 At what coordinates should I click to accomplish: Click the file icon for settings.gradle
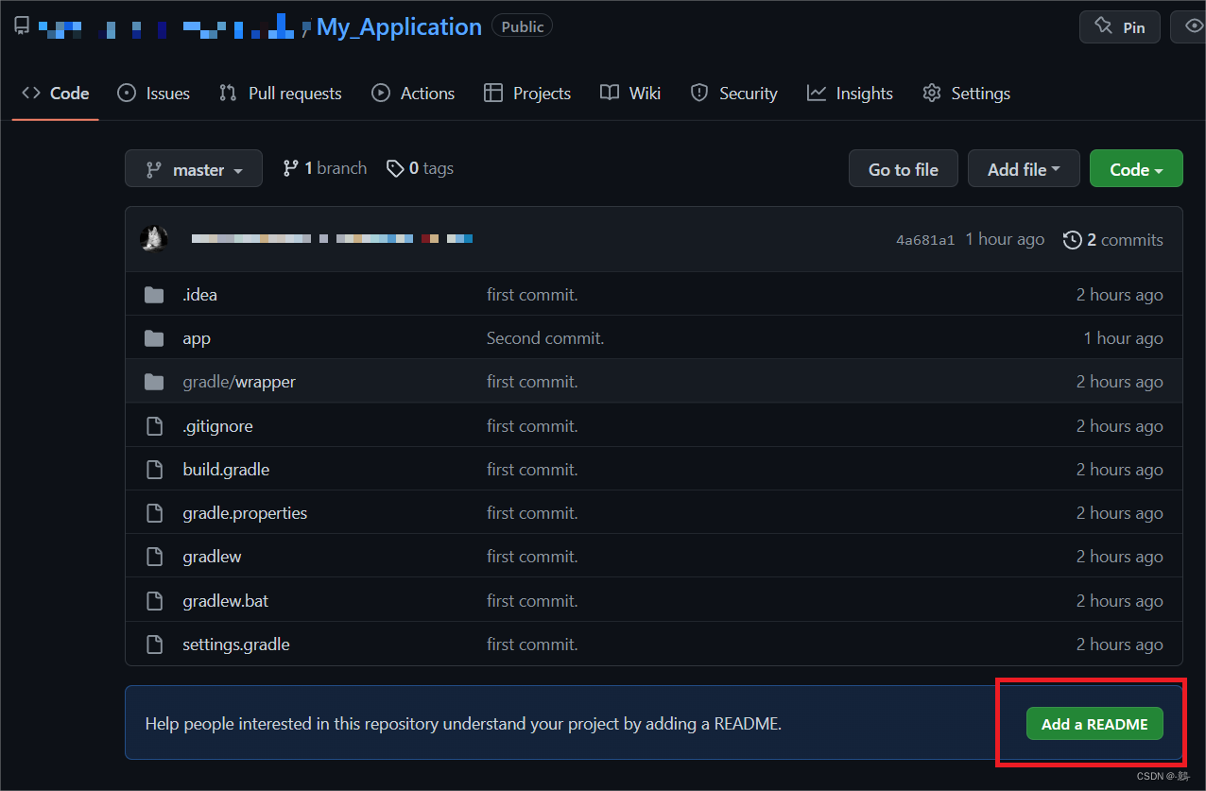click(154, 645)
